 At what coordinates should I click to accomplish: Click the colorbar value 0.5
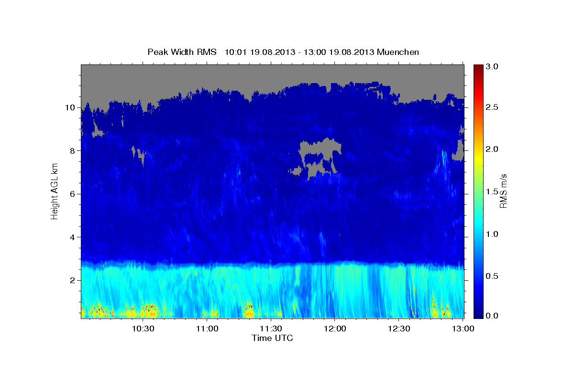[493, 276]
